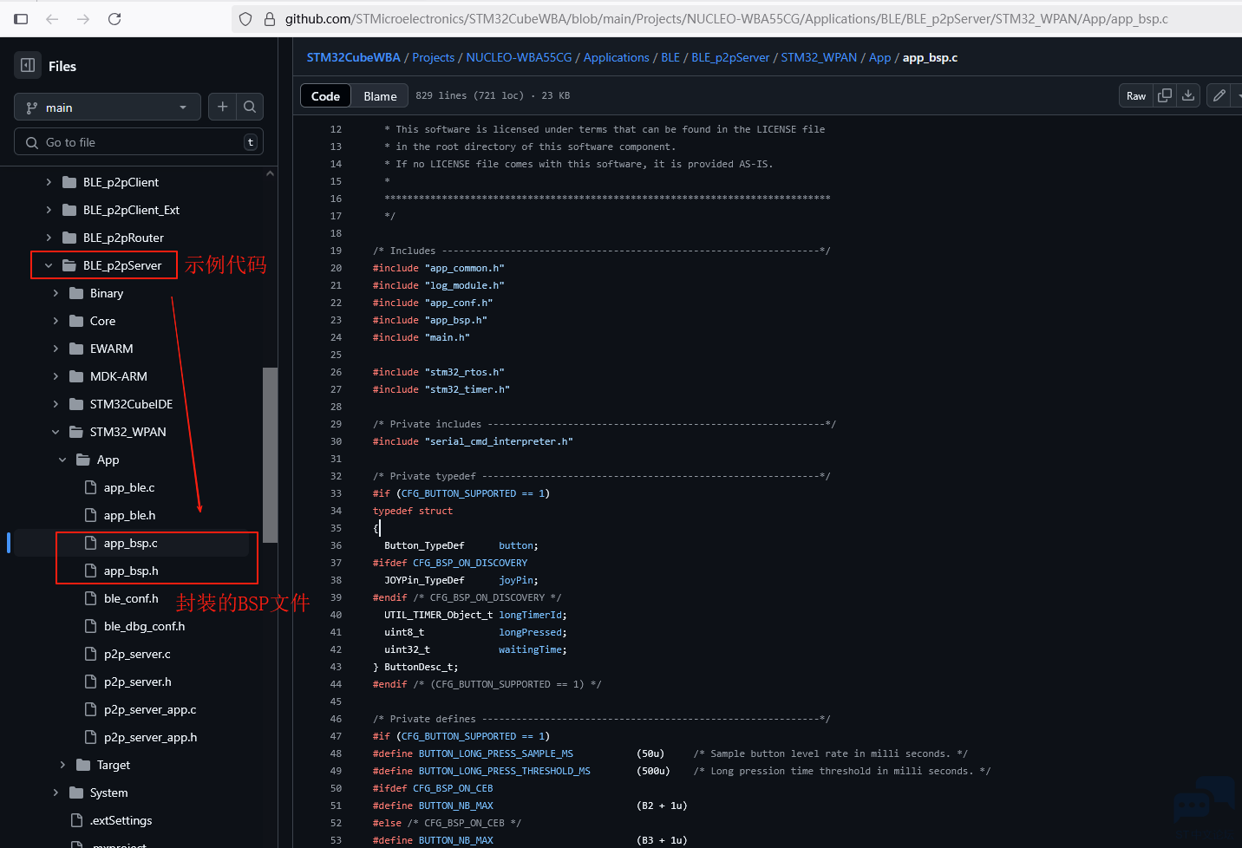Toggle the browser sidebar icon

[x=21, y=19]
